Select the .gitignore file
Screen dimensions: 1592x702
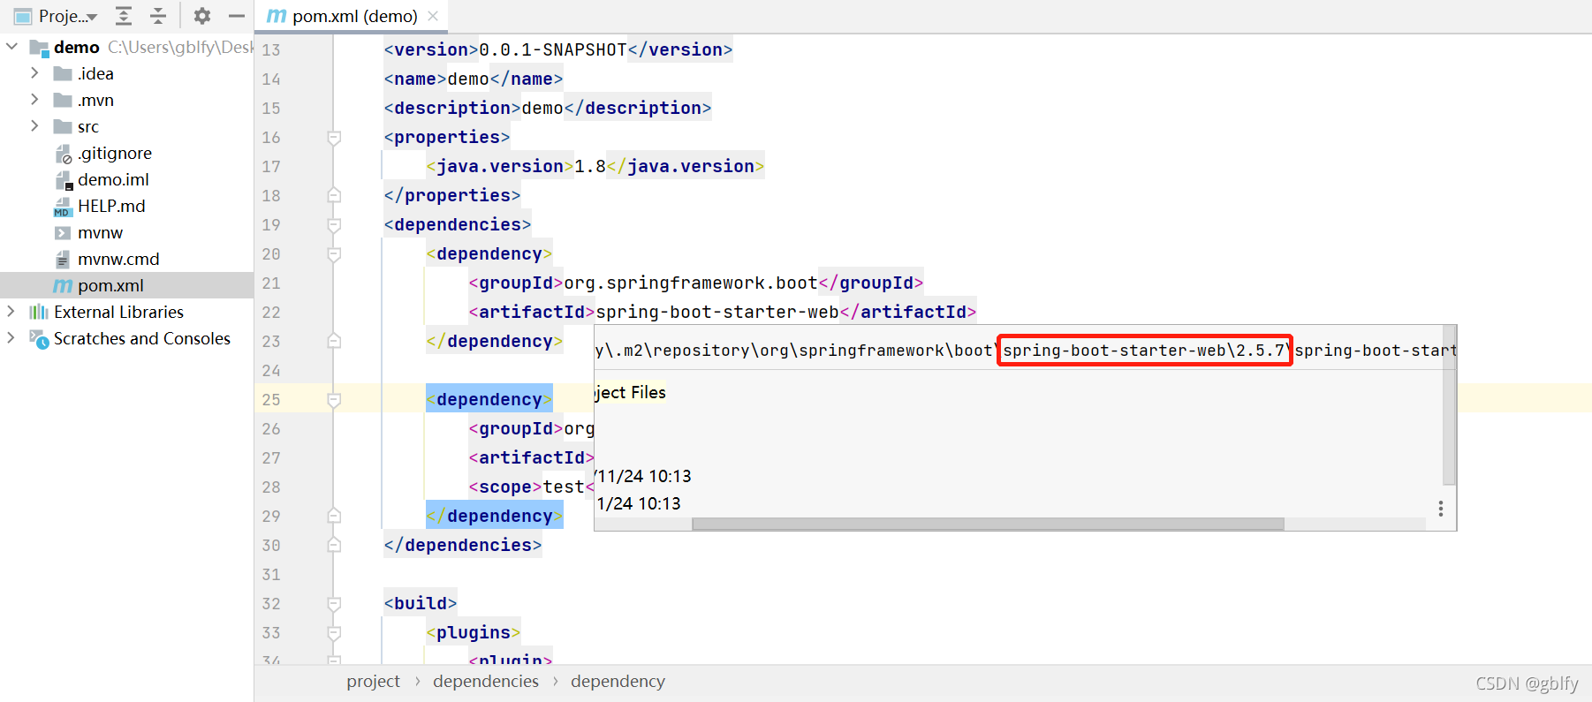click(x=115, y=153)
